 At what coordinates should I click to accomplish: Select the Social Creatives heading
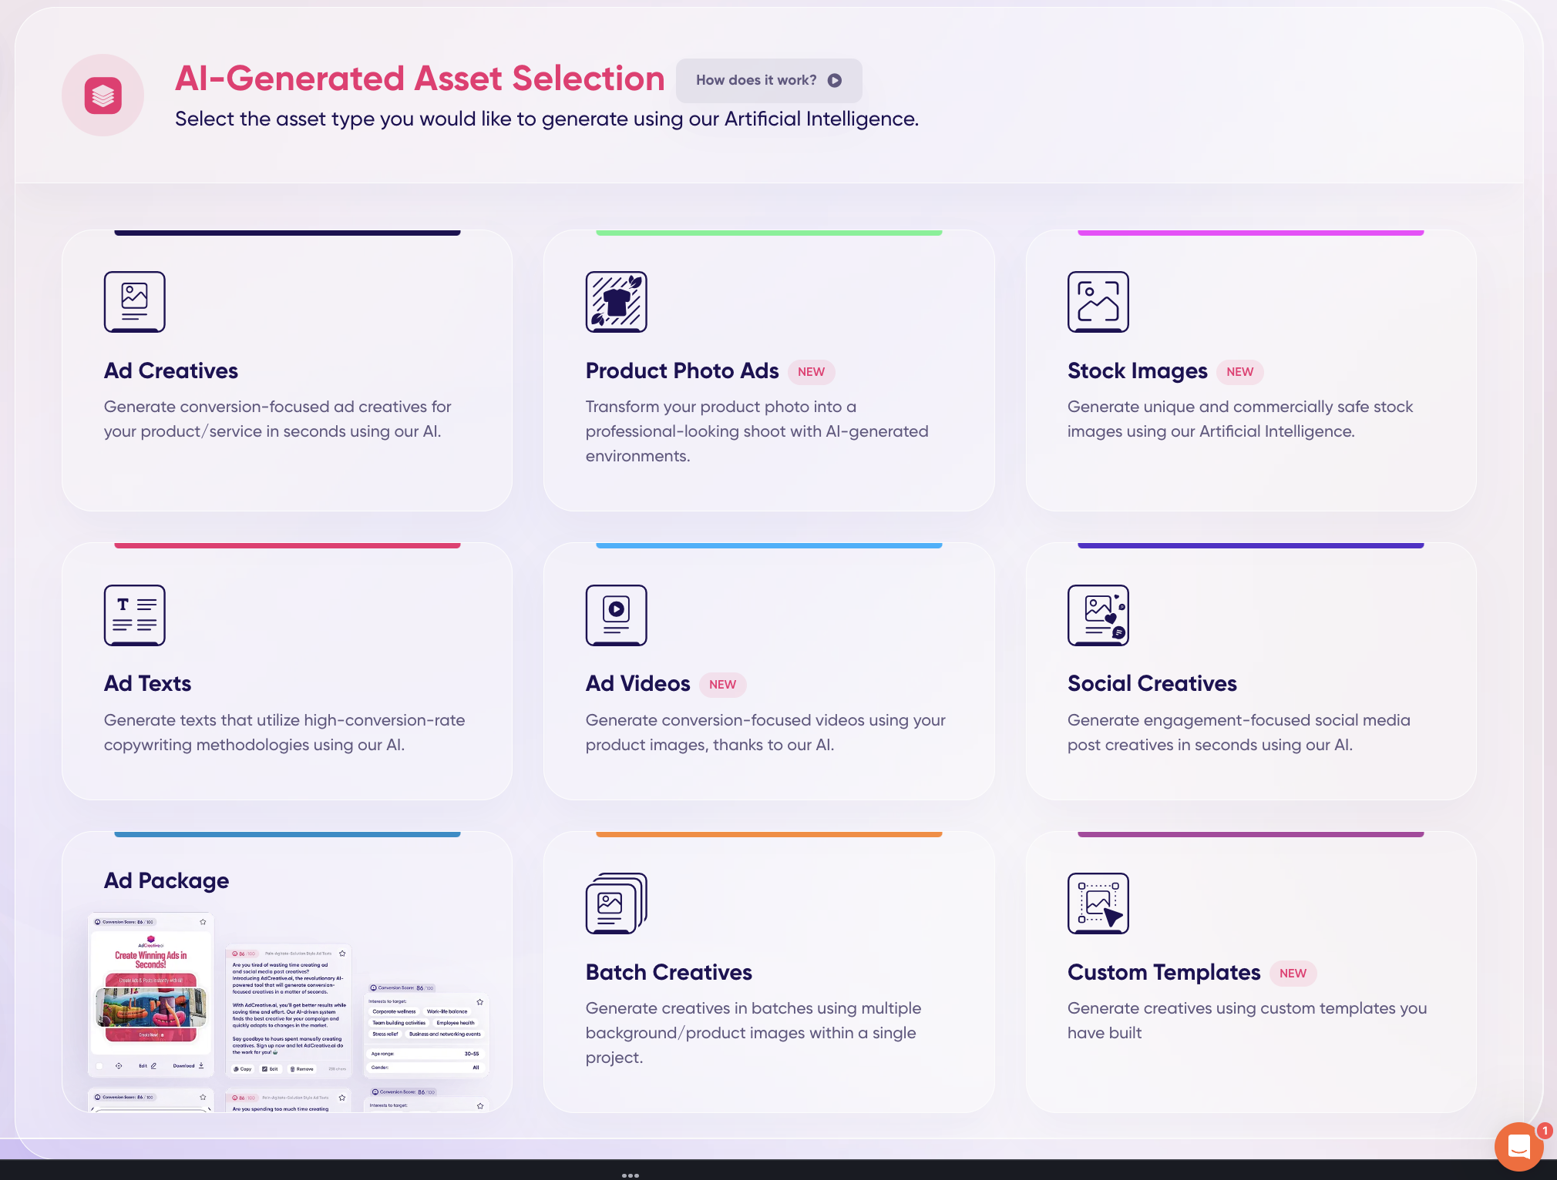(1152, 684)
